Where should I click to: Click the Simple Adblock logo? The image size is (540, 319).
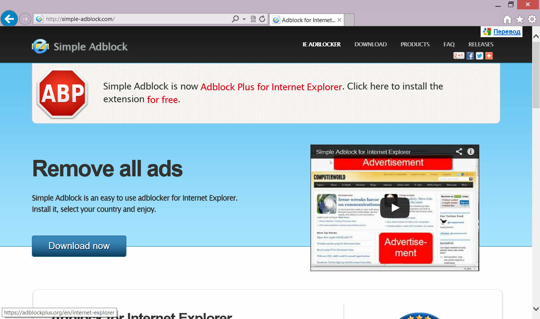pos(79,46)
